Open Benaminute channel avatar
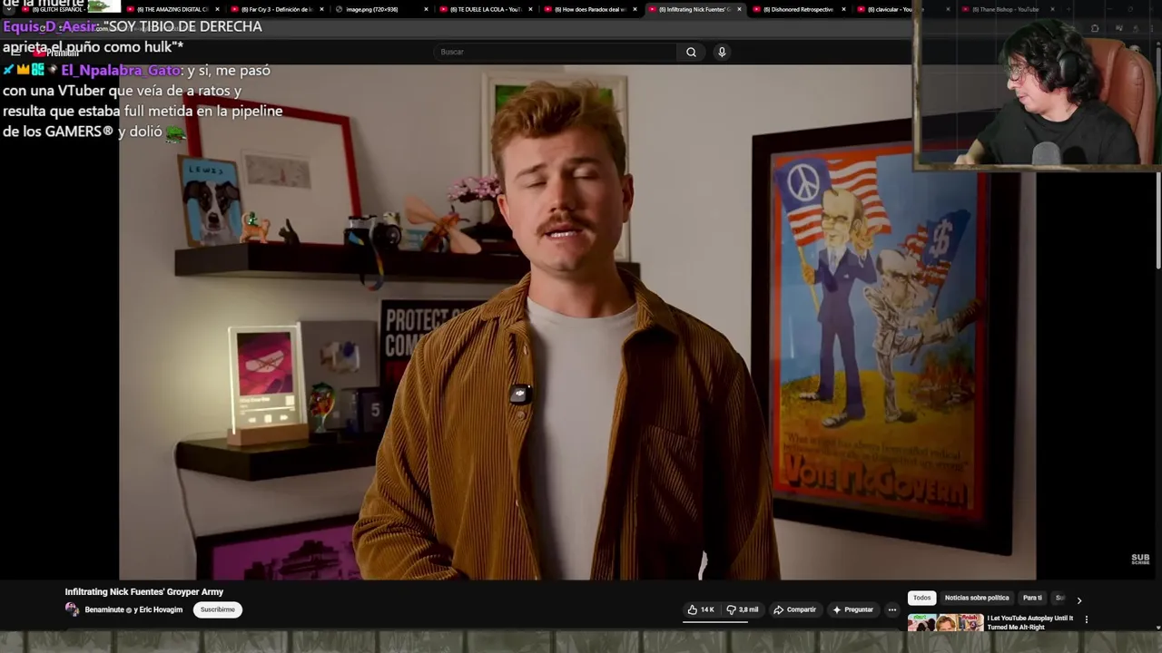This screenshot has width=1162, height=653. click(x=72, y=609)
